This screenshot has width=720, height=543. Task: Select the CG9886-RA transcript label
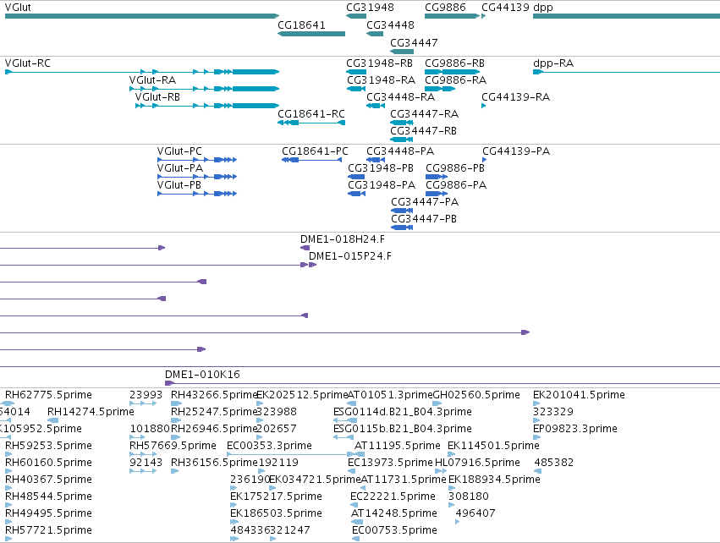pos(455,80)
